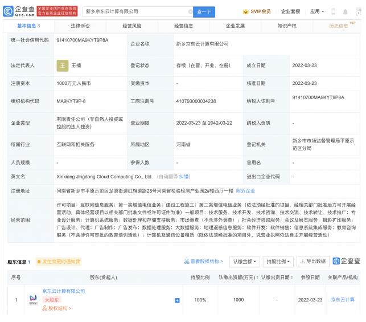This screenshot has height=322, width=366.
Task: Click legal representative avatar for 王楠
Action: point(62,66)
